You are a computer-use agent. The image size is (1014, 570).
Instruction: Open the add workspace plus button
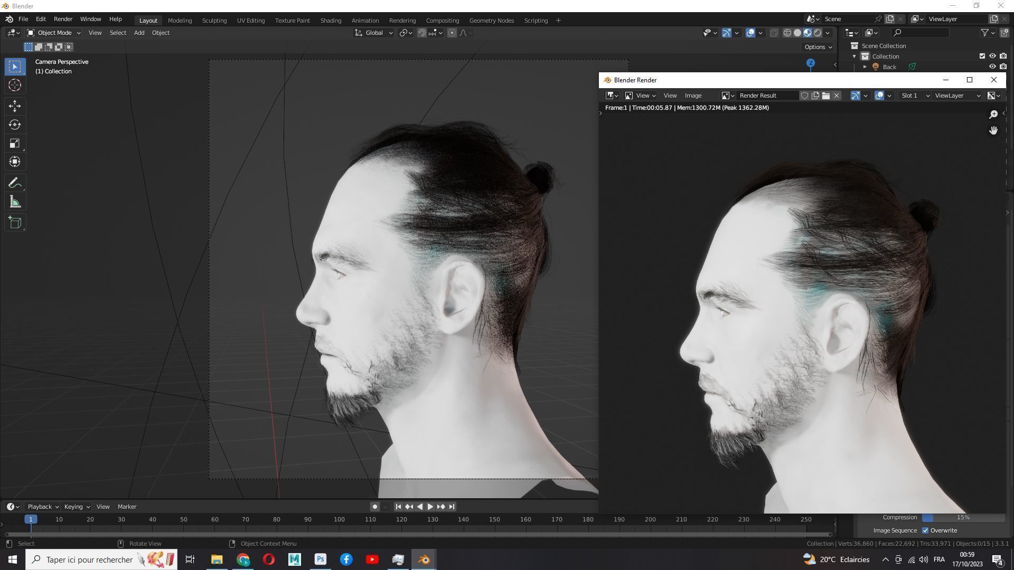(x=558, y=21)
